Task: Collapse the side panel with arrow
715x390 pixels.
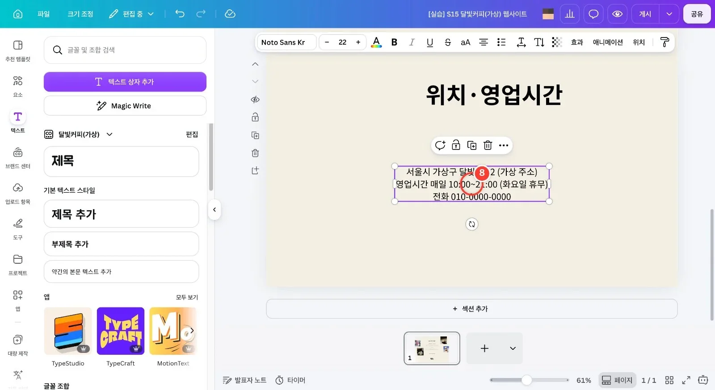Action: pyautogui.click(x=214, y=210)
